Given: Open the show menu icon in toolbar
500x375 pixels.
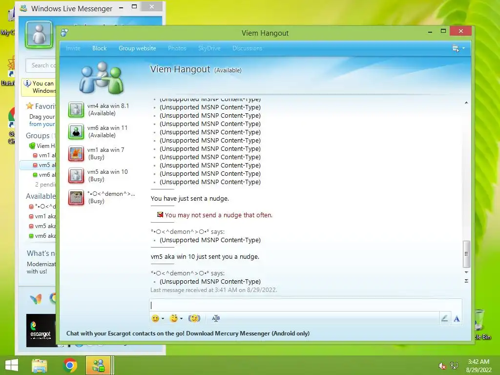Looking at the screenshot, I should click(x=456, y=48).
